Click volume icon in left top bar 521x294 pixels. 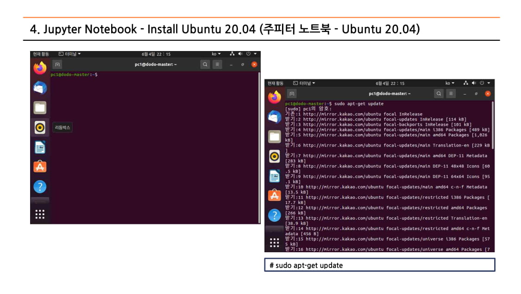click(x=240, y=54)
